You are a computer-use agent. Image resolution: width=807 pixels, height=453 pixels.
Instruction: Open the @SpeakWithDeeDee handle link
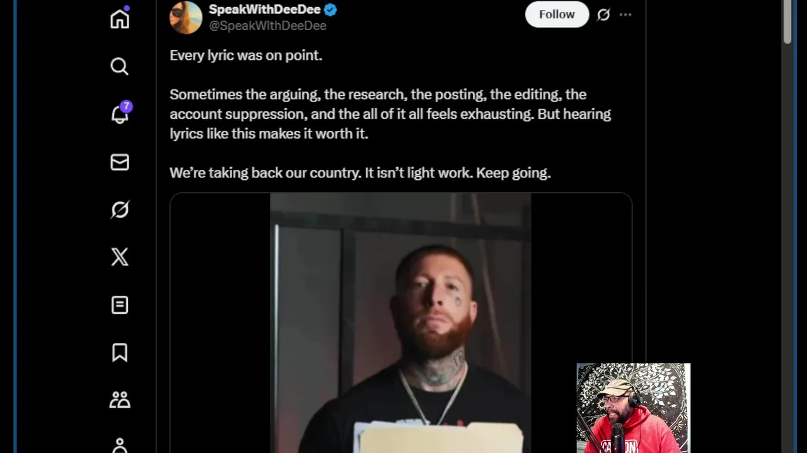tap(267, 26)
